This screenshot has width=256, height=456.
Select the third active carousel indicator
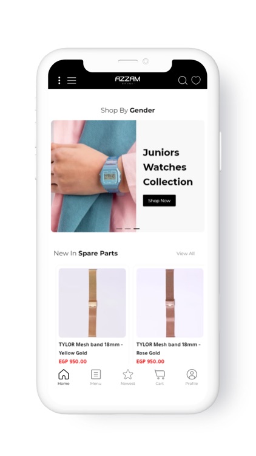pos(136,229)
